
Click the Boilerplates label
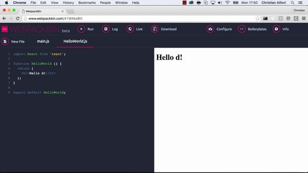pos(257,29)
